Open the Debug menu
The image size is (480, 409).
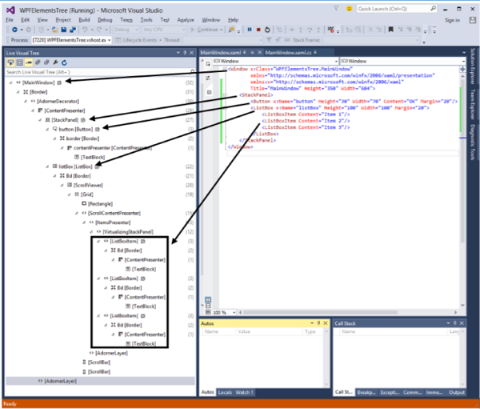(105, 19)
